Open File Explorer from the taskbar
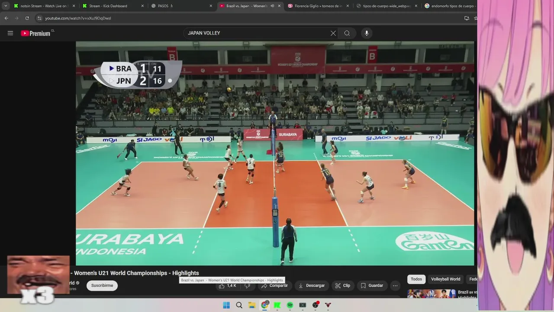This screenshot has width=554, height=312. 252,305
